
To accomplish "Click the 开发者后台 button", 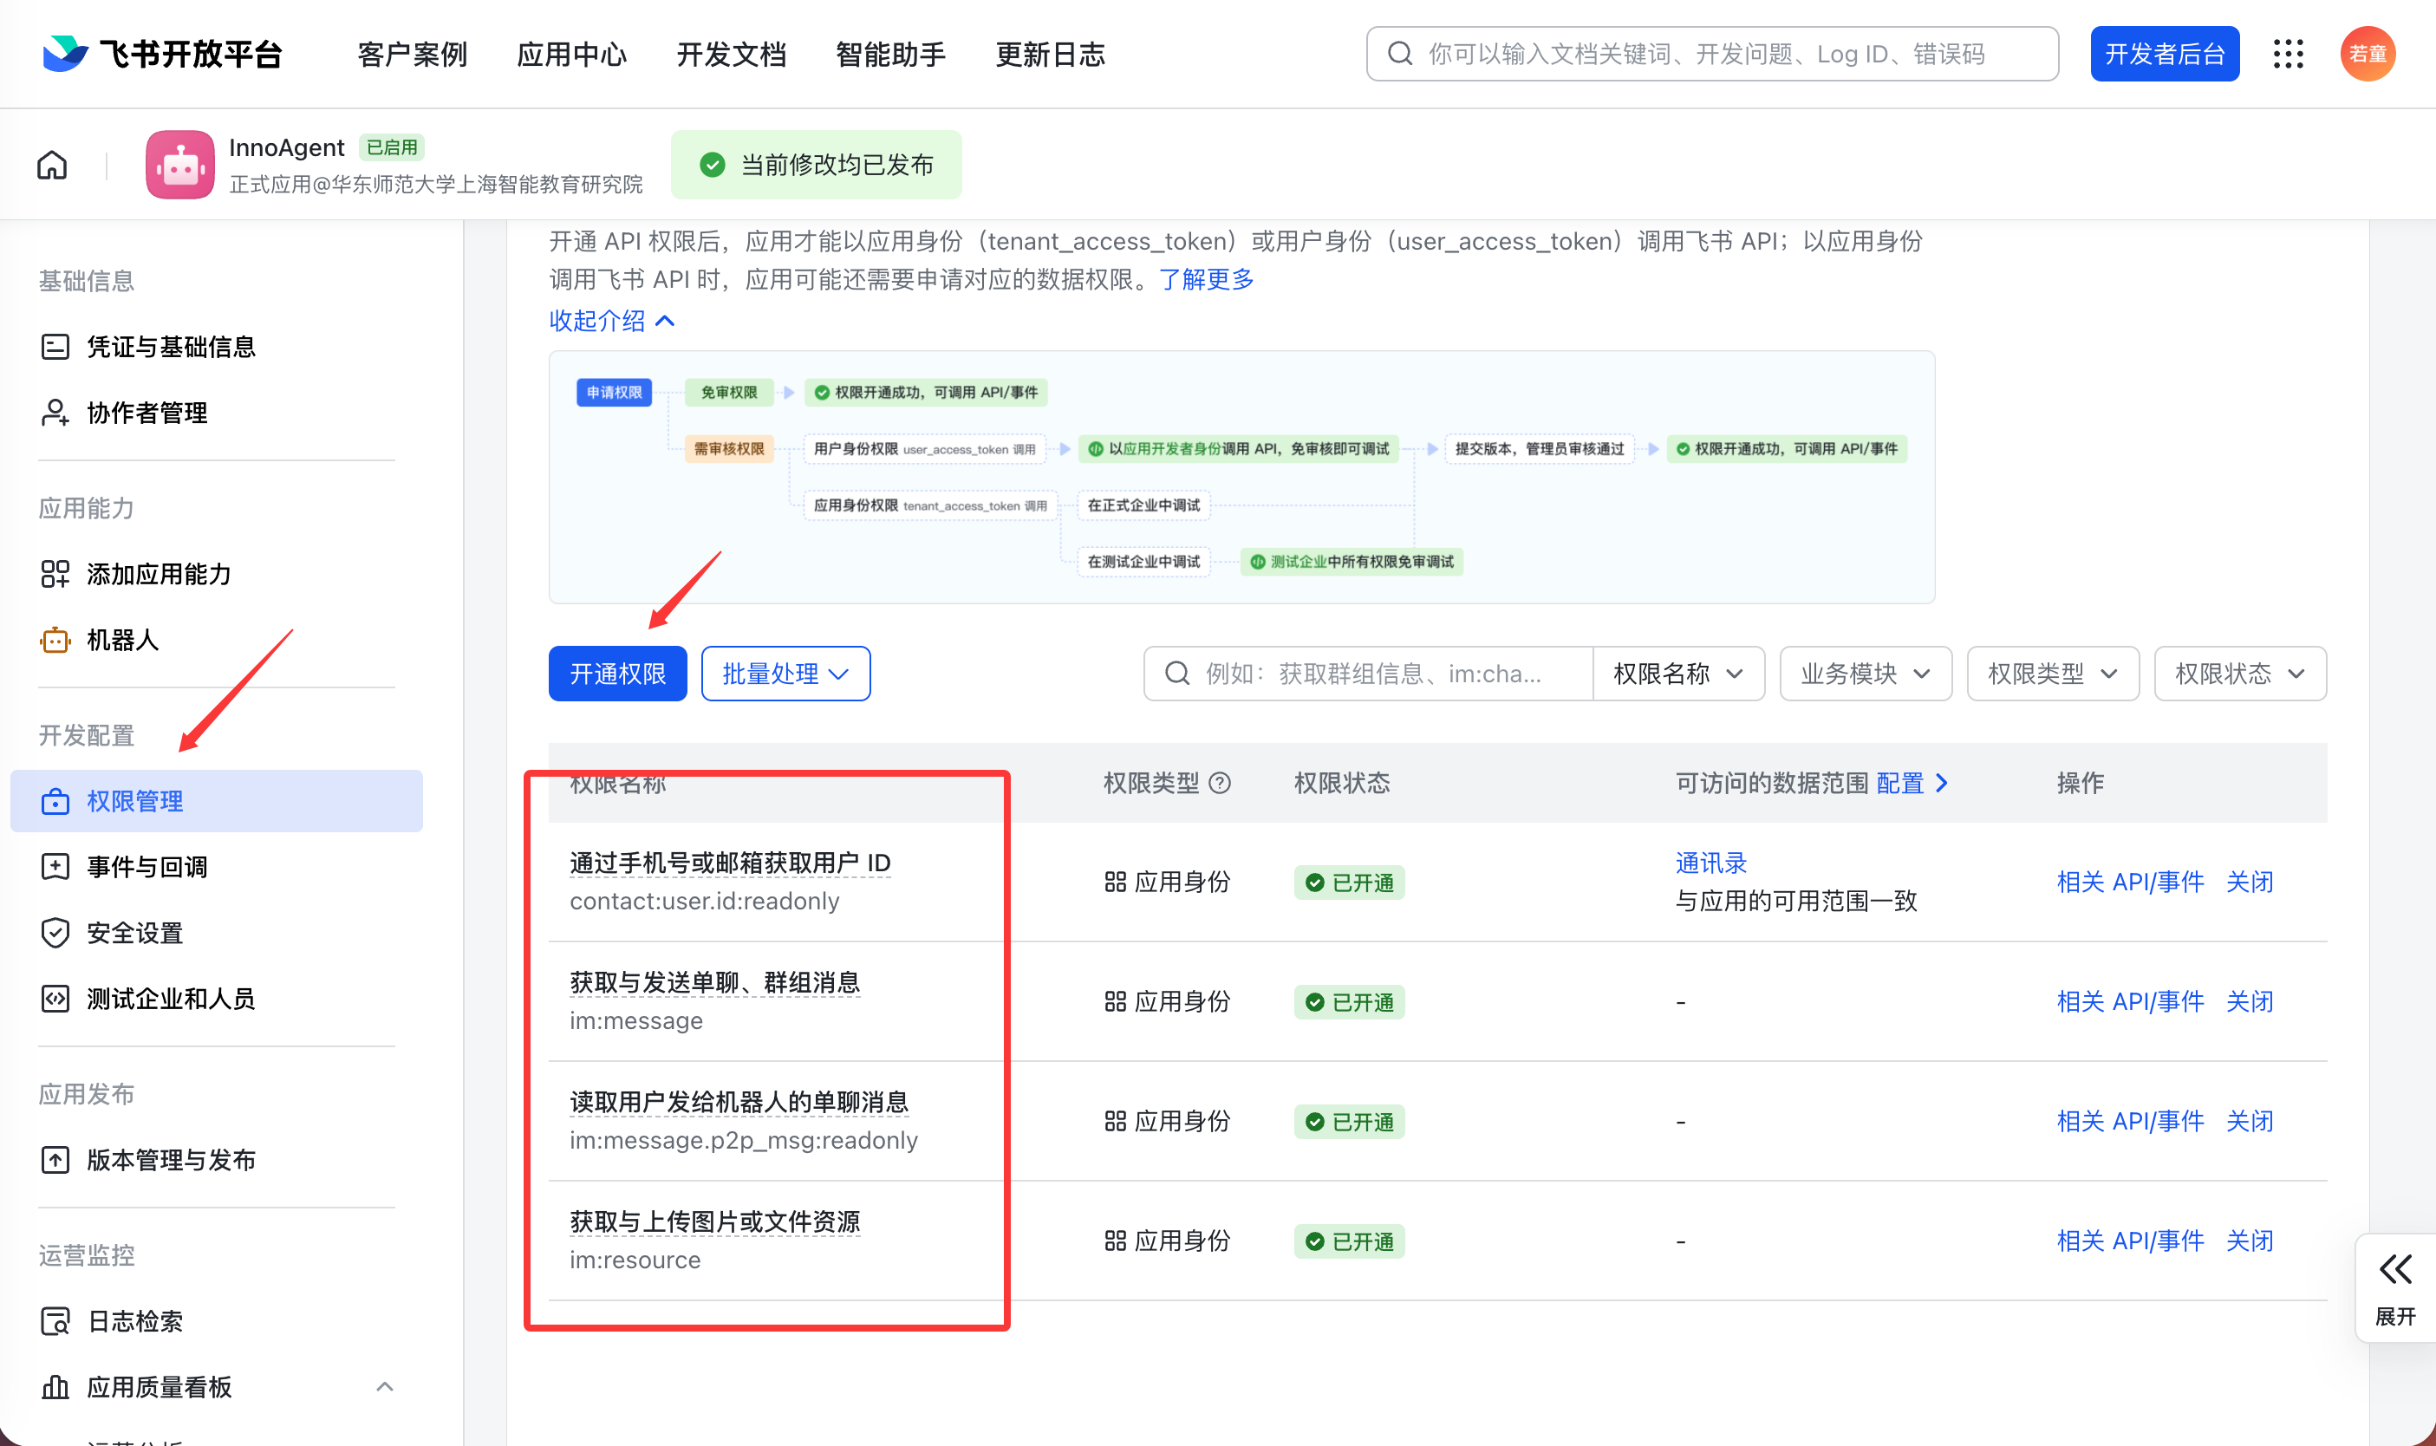I will point(2164,54).
